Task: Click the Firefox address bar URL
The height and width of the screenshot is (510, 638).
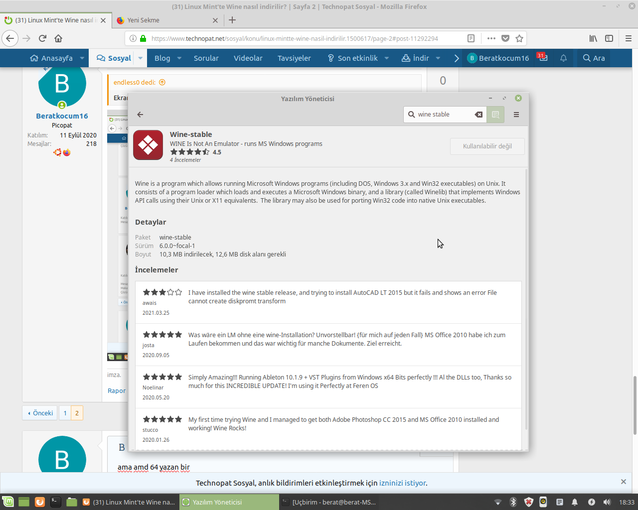Action: [295, 38]
